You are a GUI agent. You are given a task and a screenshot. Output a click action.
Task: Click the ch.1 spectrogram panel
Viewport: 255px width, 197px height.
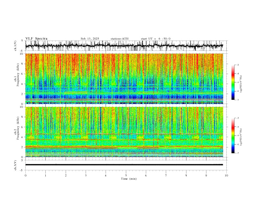click(x=124, y=79)
